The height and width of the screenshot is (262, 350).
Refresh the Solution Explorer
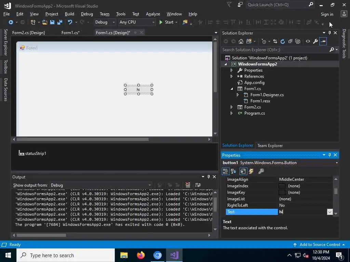(x=283, y=41)
